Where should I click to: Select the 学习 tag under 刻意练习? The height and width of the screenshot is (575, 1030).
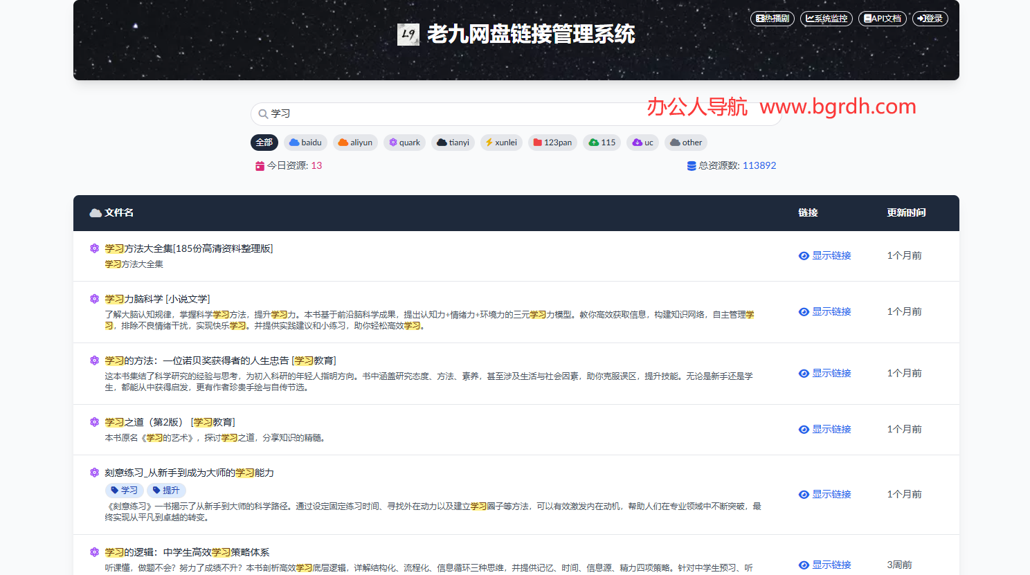click(x=124, y=489)
